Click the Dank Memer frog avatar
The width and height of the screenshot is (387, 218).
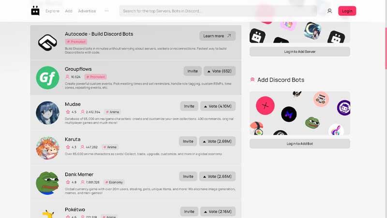tap(47, 183)
